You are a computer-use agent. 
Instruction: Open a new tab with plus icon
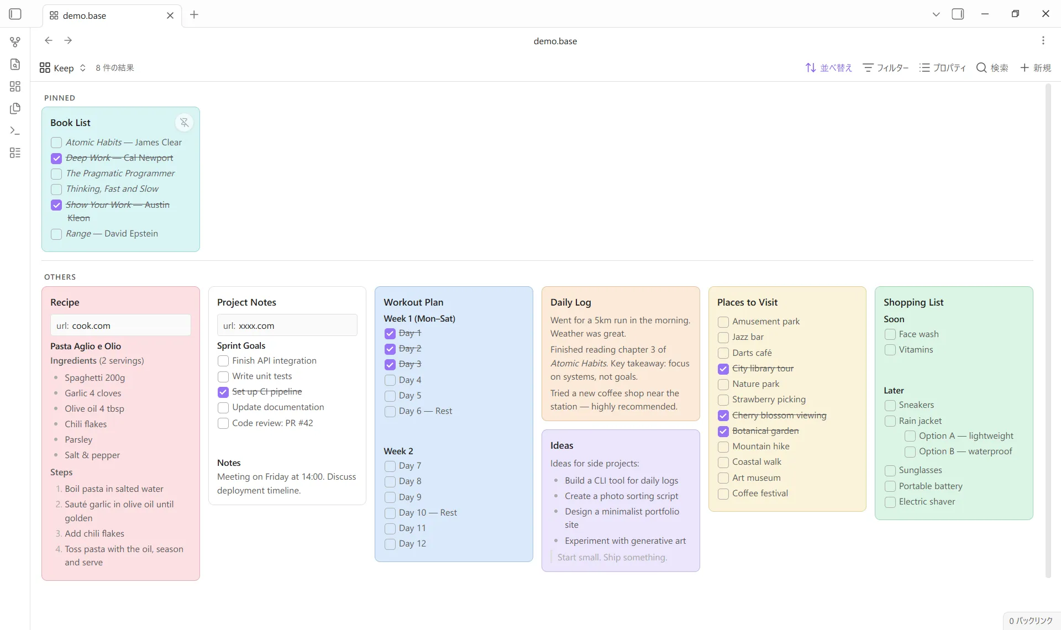tap(194, 15)
